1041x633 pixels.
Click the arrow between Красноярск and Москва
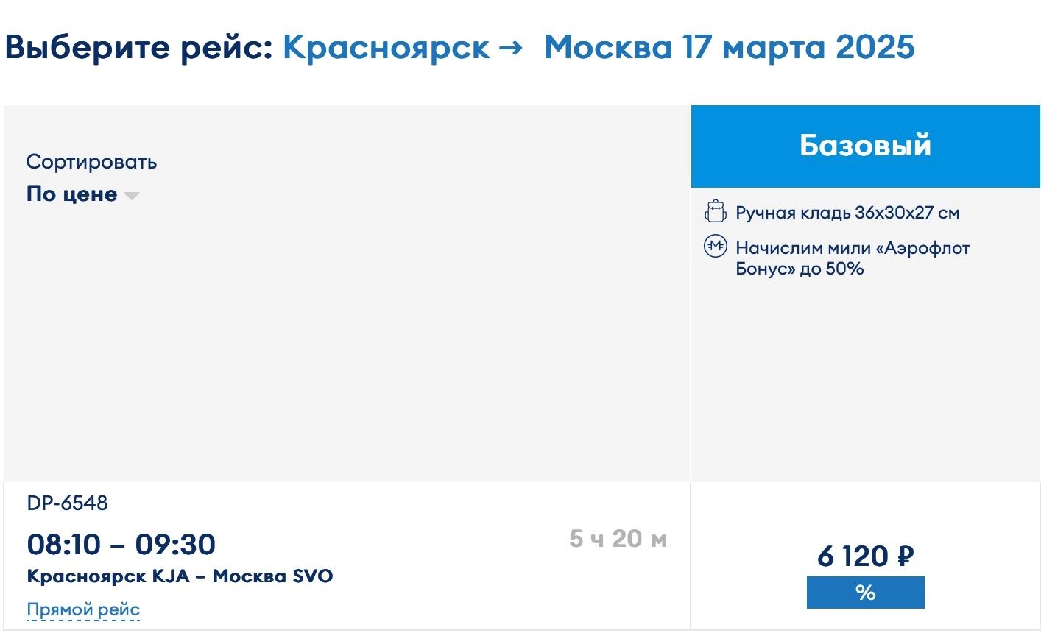point(510,49)
